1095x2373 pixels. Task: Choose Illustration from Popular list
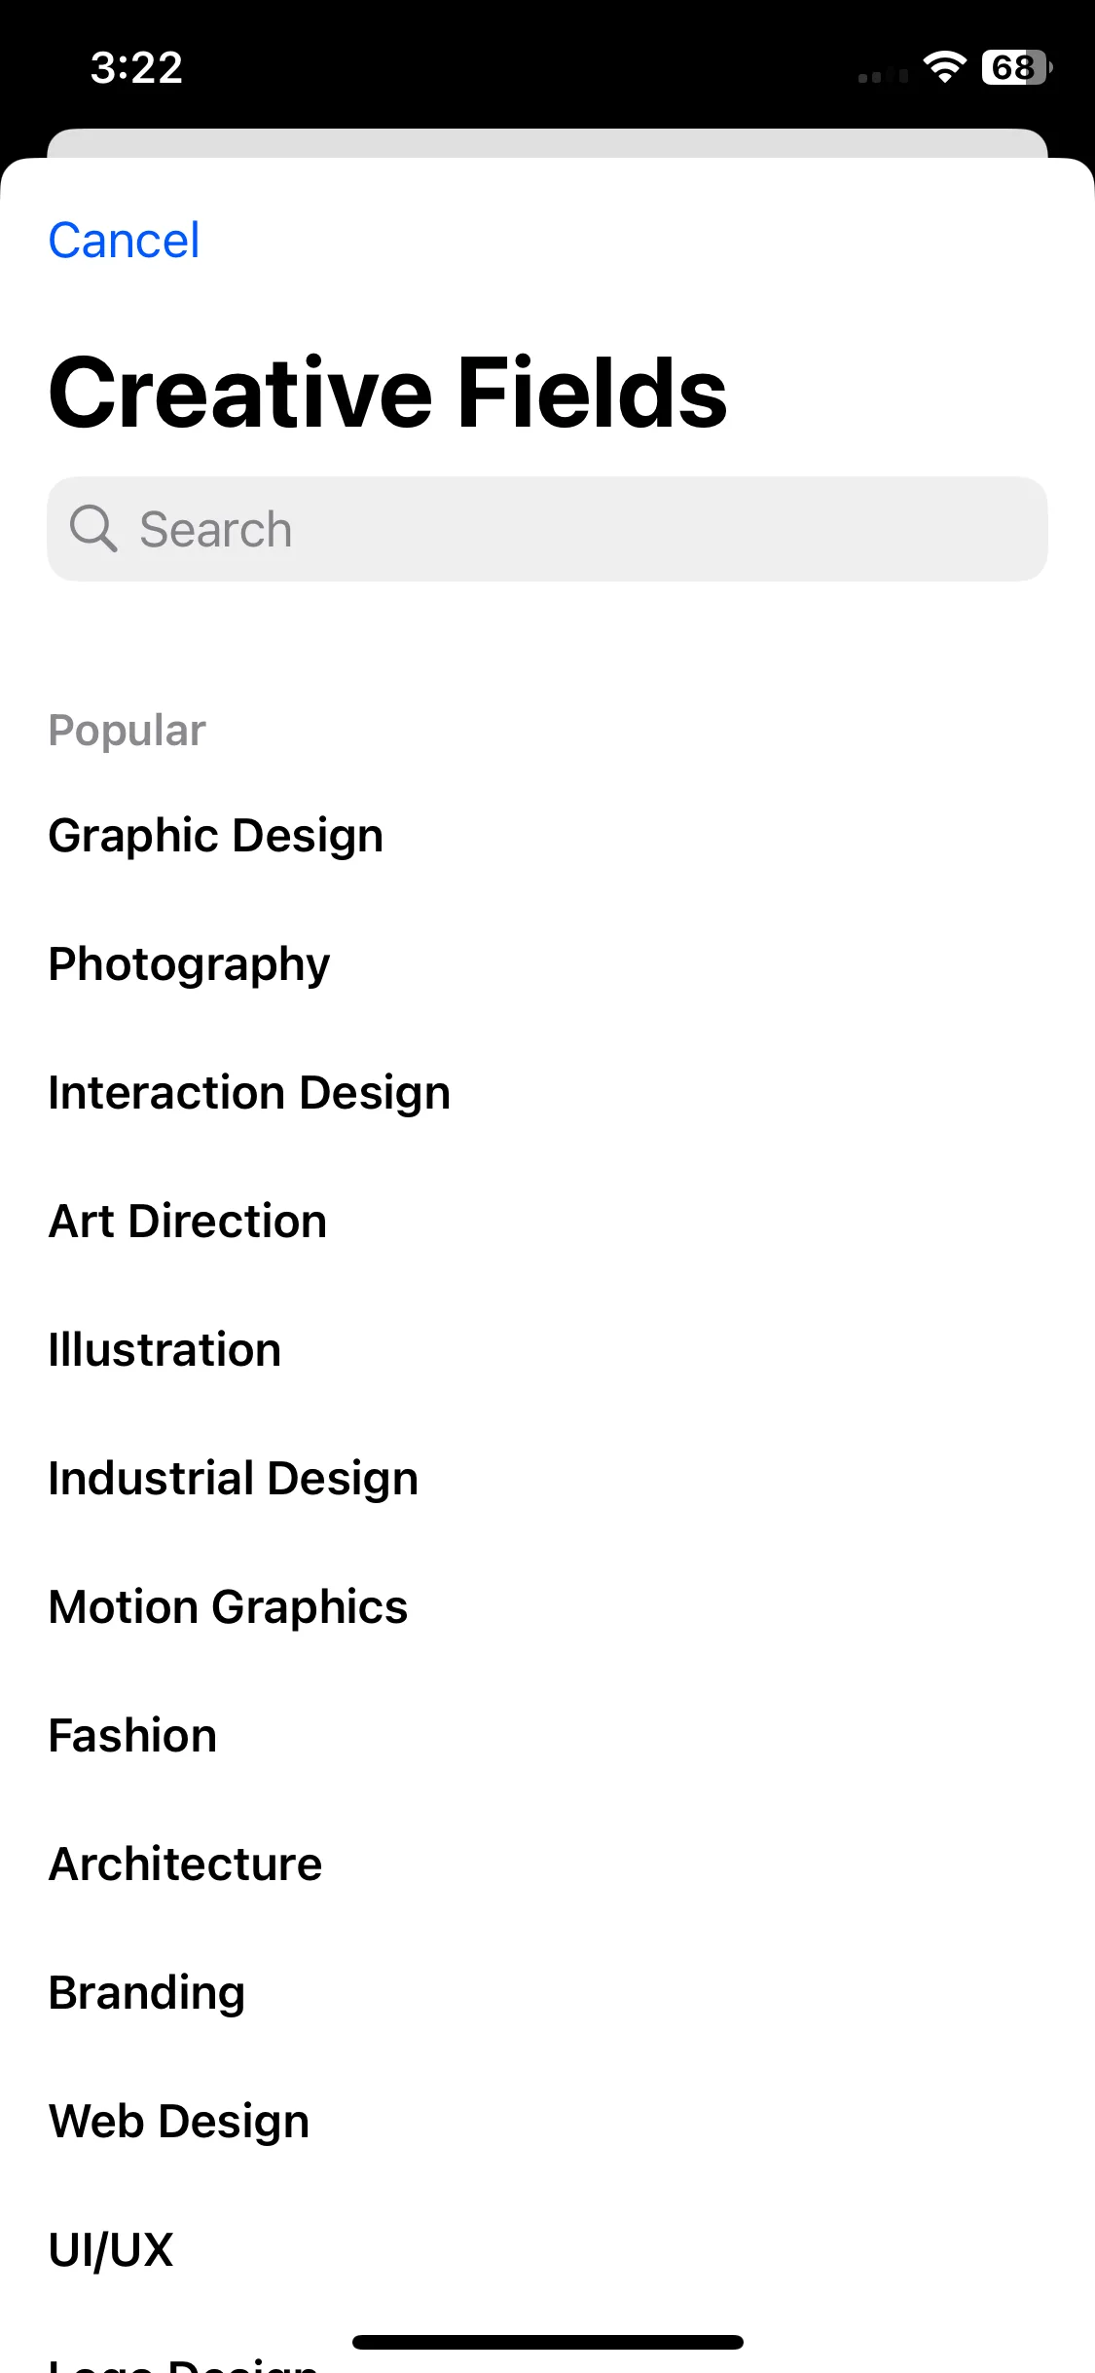pos(547,1350)
